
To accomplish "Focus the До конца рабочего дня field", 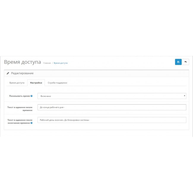I will [x=112, y=107].
